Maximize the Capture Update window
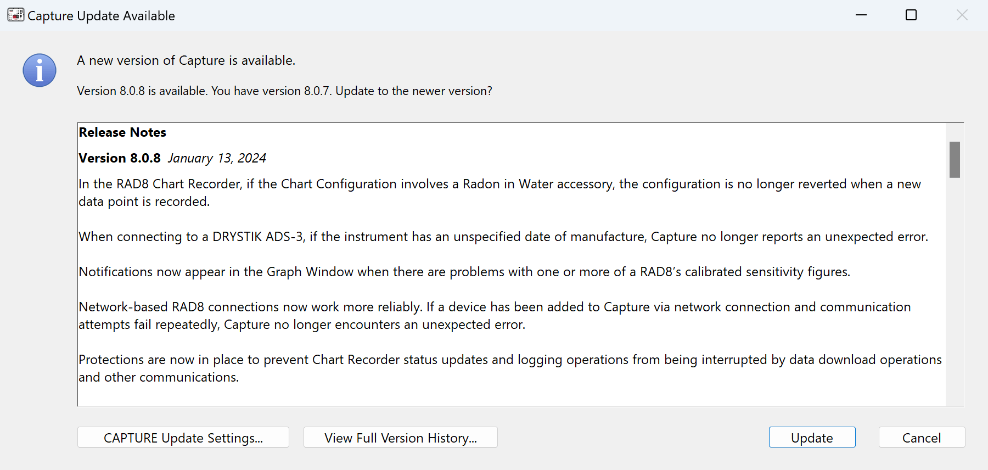 (911, 15)
